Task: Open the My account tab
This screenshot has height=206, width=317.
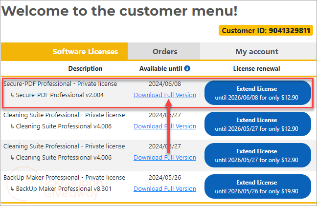Action: 258,51
